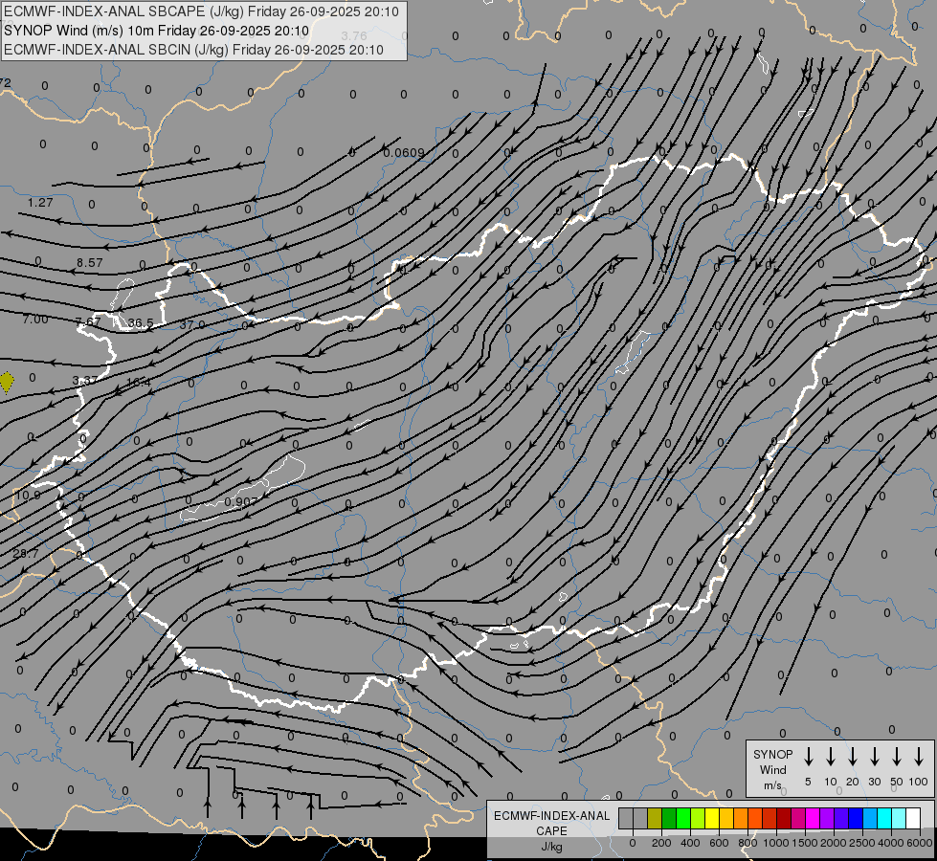
Task: Click the 20 m/s wind arrow in legend
Action: 853,757
